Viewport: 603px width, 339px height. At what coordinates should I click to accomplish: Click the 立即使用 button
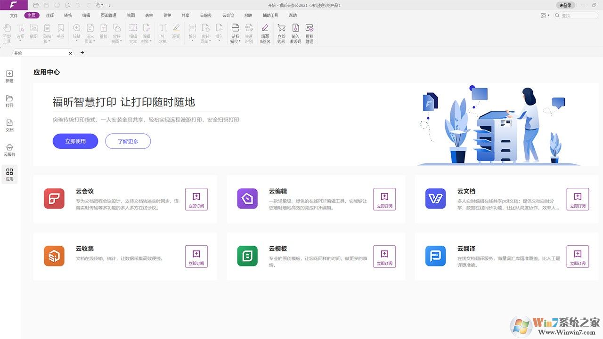pos(75,141)
